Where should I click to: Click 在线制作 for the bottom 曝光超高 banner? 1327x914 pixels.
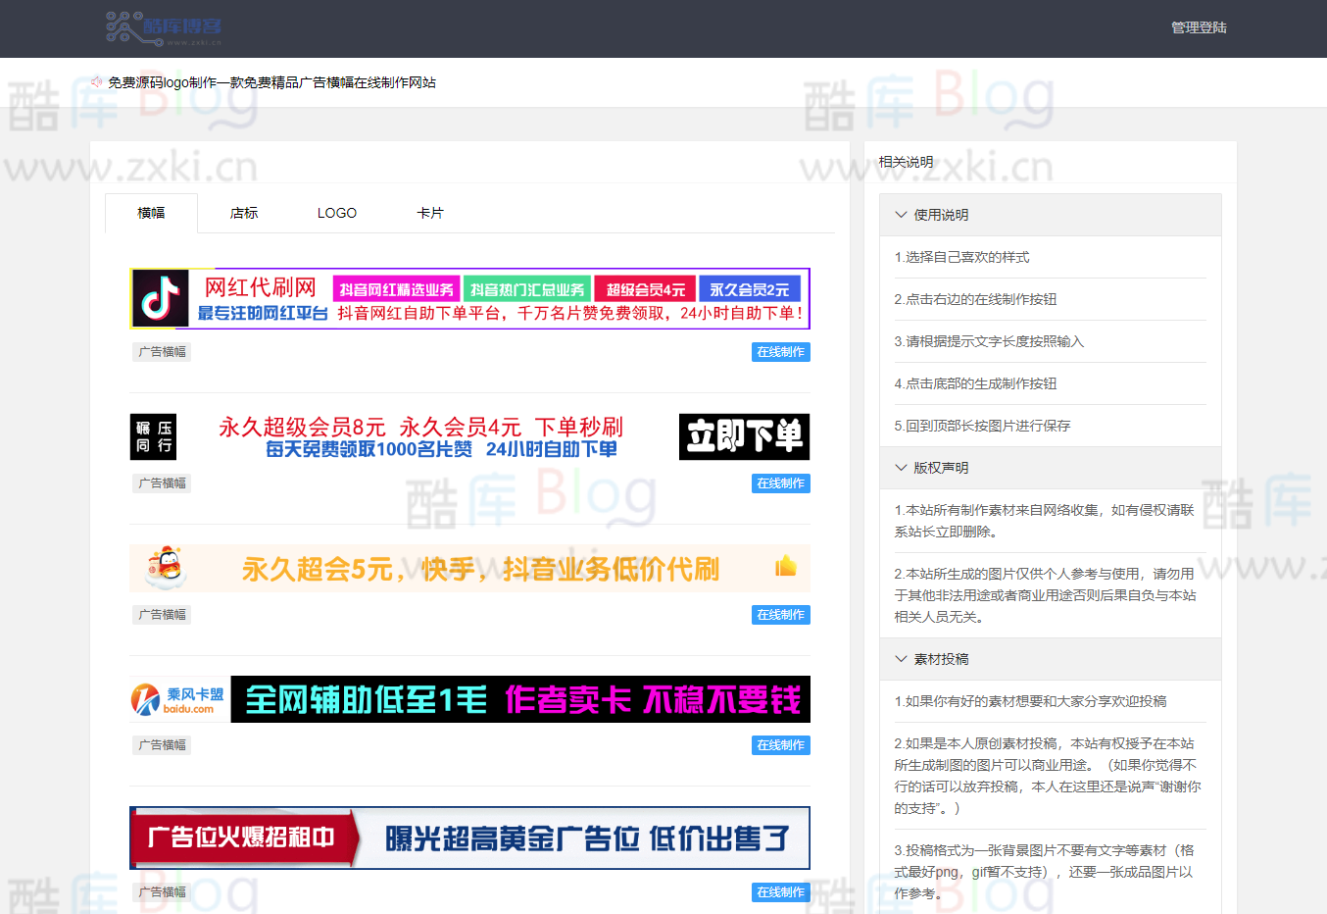pos(780,892)
